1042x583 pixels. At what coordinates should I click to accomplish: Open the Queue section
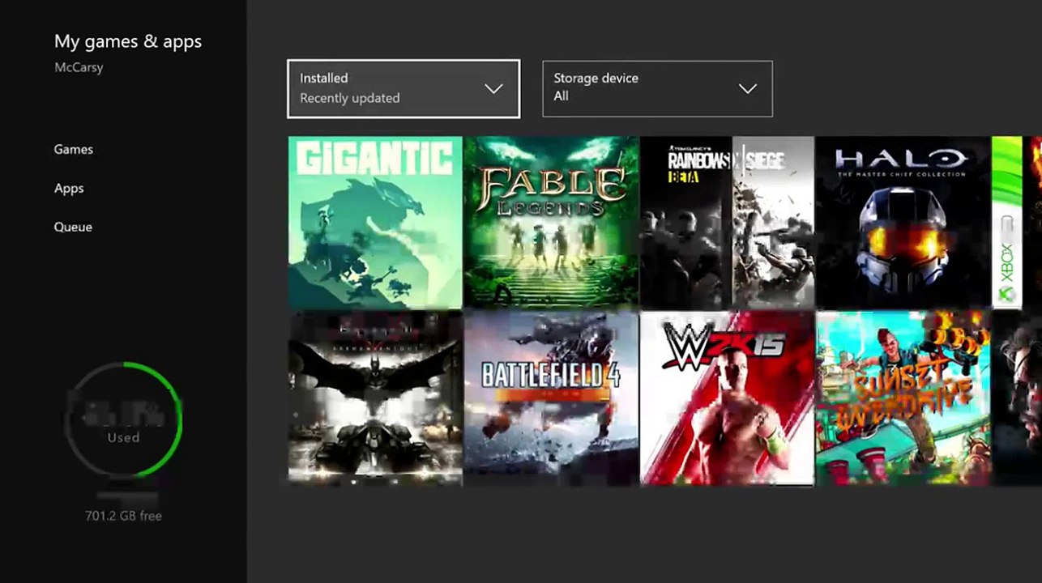pyautogui.click(x=73, y=227)
